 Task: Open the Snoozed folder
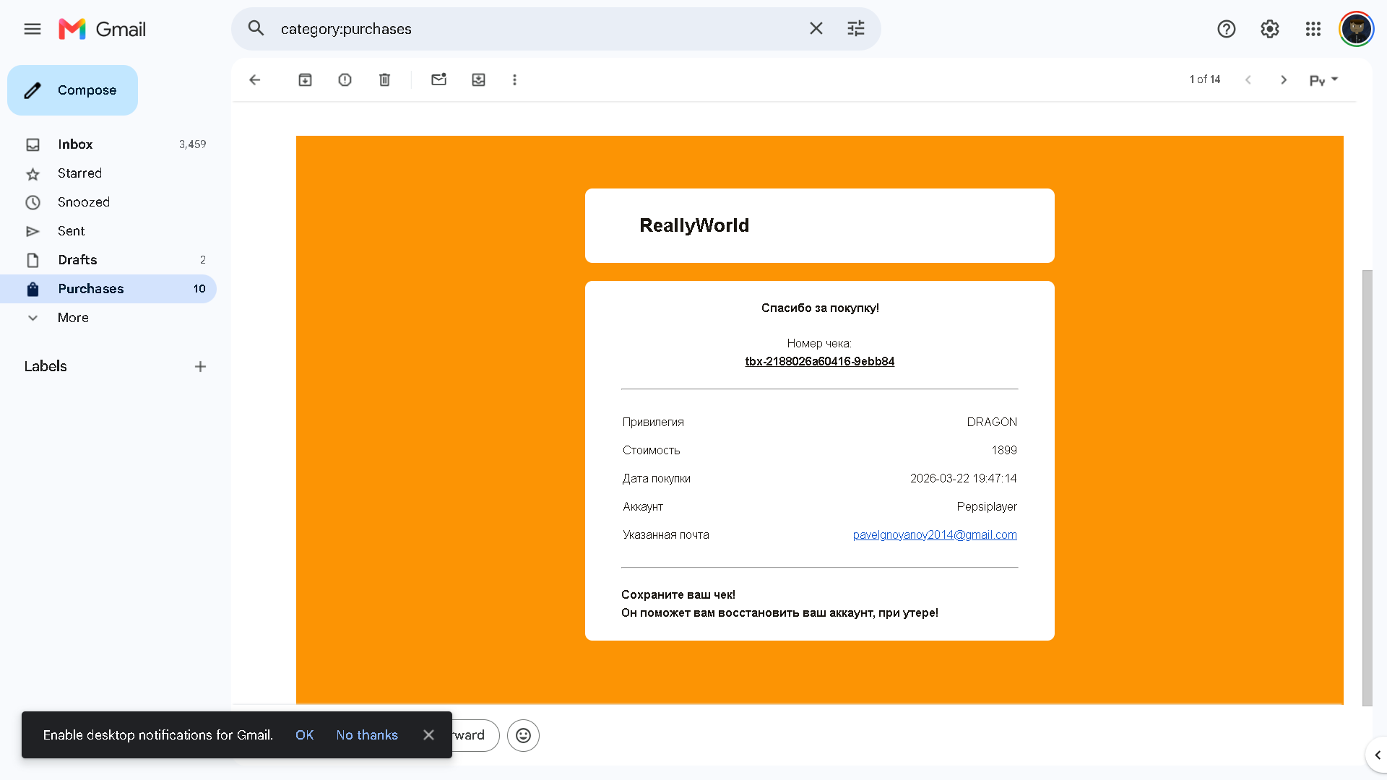(x=108, y=202)
